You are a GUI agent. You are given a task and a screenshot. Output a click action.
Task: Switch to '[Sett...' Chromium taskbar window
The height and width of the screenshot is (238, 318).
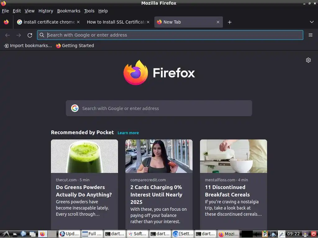click(183, 234)
